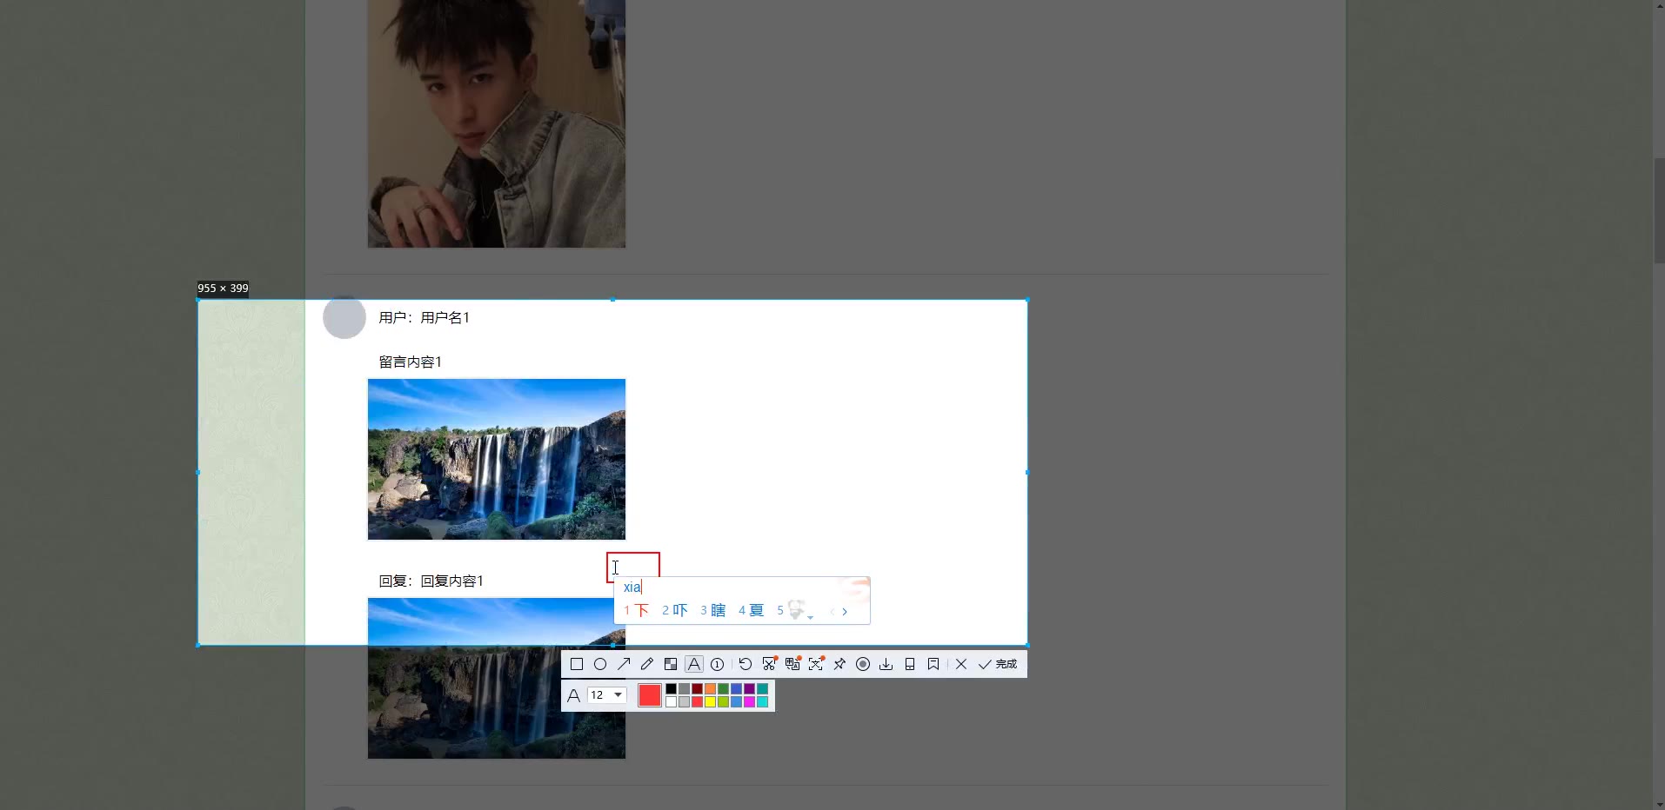Viewport: 1665px width, 810px height.
Task: Open the portrait photo of the man
Action: pyautogui.click(x=497, y=123)
